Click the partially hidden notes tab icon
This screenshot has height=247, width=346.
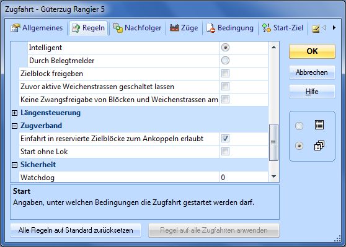pos(316,28)
